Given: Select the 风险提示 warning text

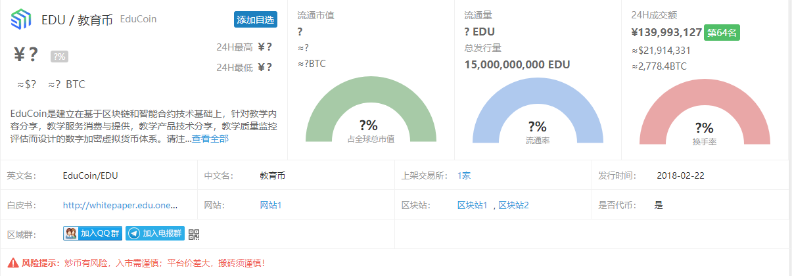Looking at the screenshot, I should [x=143, y=263].
